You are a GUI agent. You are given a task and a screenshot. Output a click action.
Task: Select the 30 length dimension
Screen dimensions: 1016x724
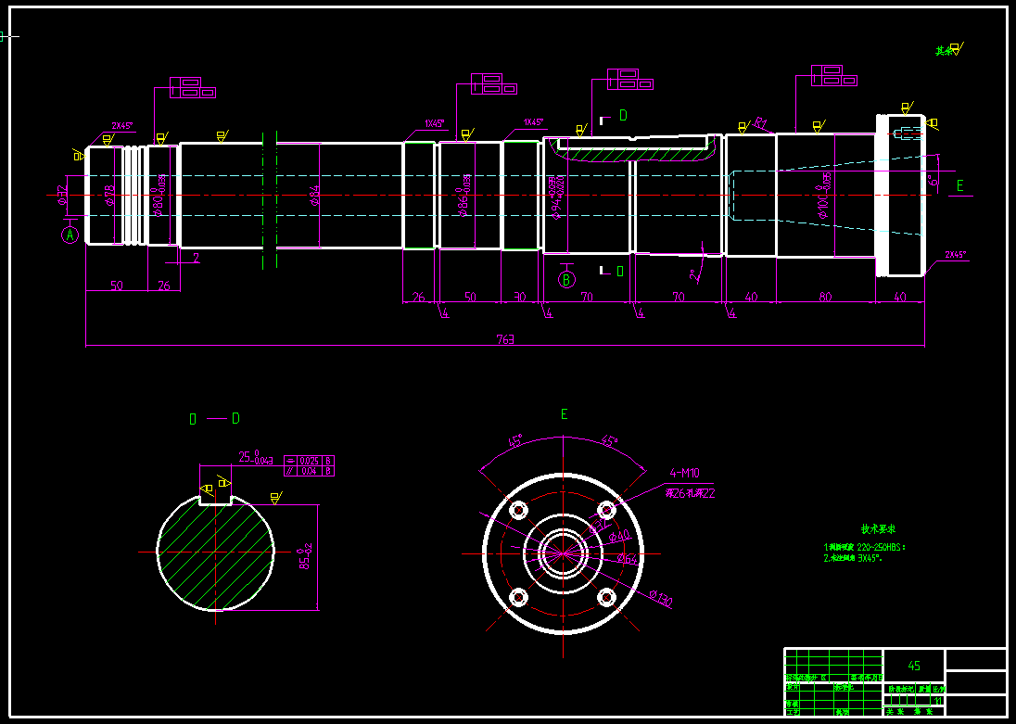coord(520,297)
